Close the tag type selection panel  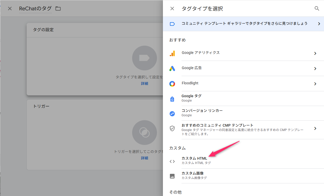point(172,9)
